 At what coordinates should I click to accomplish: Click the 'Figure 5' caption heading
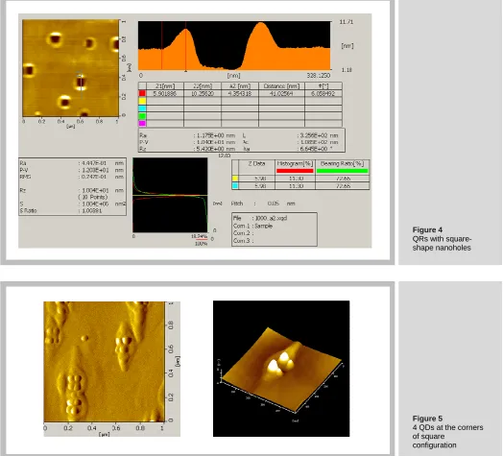coord(427,419)
